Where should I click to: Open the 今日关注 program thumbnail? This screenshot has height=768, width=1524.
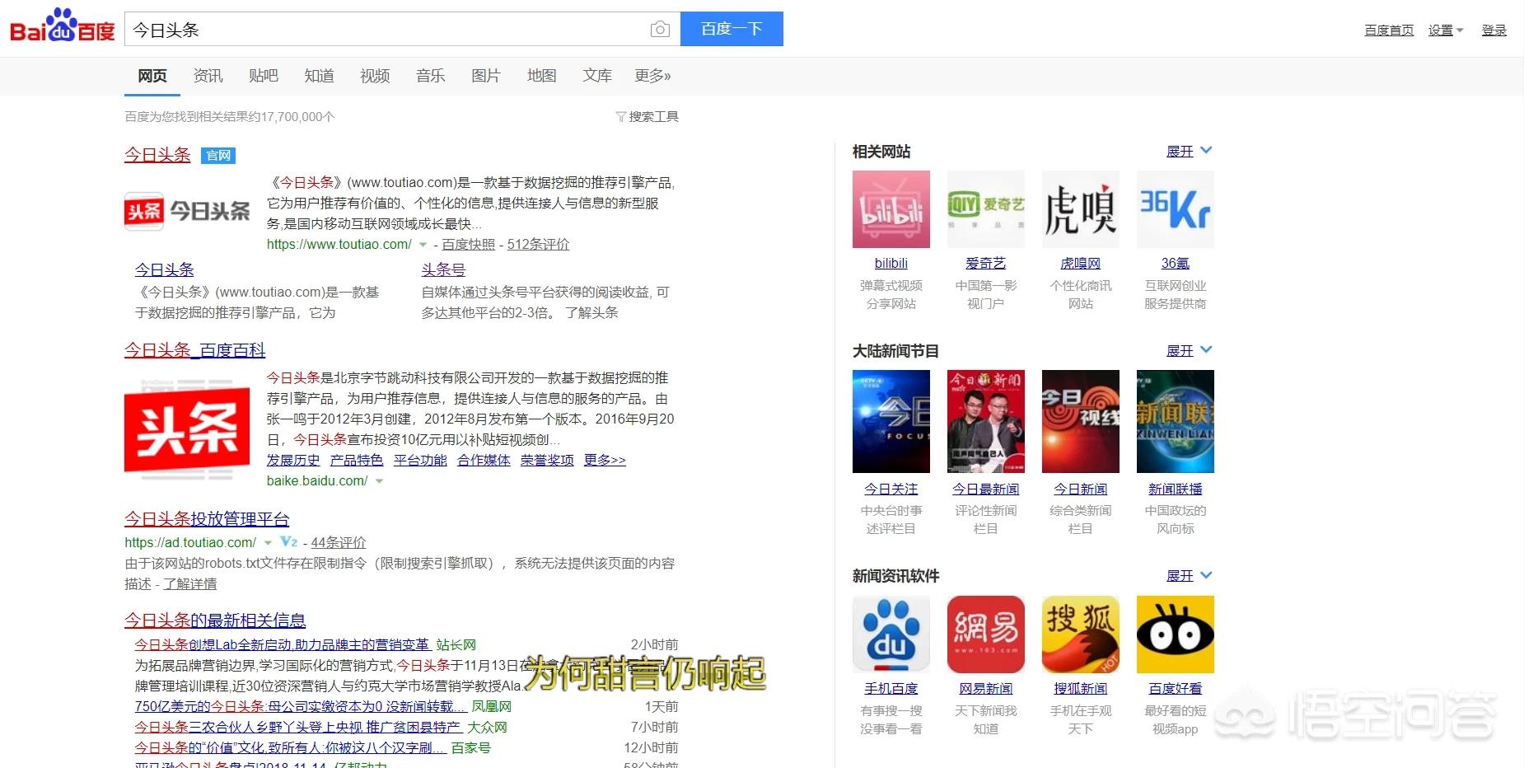pyautogui.click(x=891, y=421)
